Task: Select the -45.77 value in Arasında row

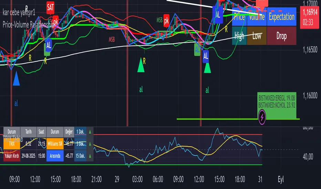Action: click(69, 156)
